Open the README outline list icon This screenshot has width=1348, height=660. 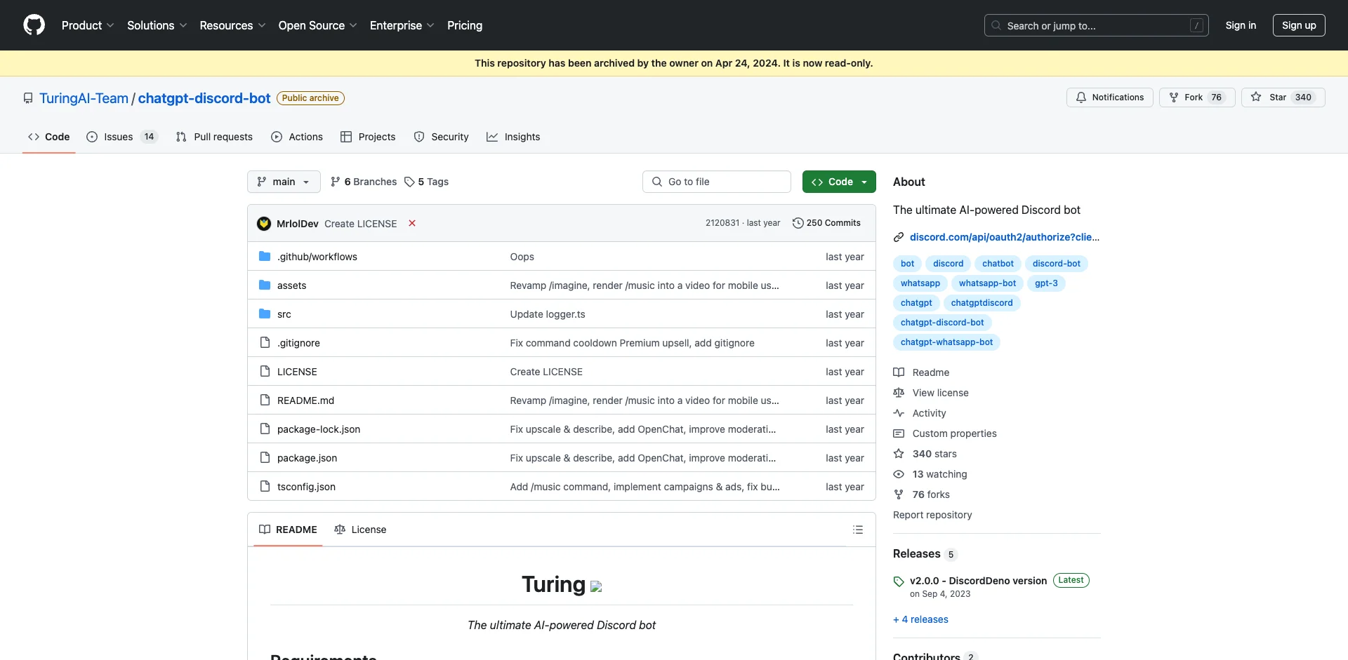(x=858, y=530)
